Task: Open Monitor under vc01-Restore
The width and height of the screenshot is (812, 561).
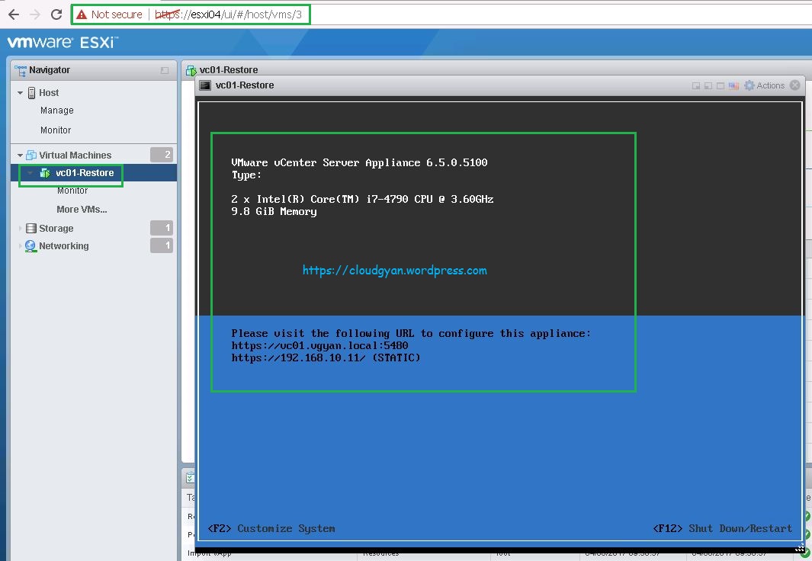Action: coord(72,191)
